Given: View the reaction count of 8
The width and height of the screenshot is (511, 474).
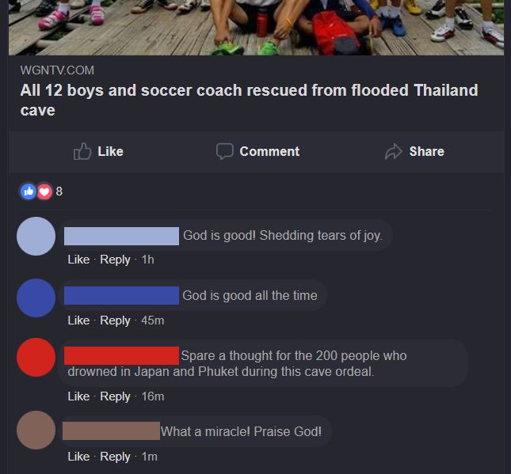Looking at the screenshot, I should coord(59,191).
